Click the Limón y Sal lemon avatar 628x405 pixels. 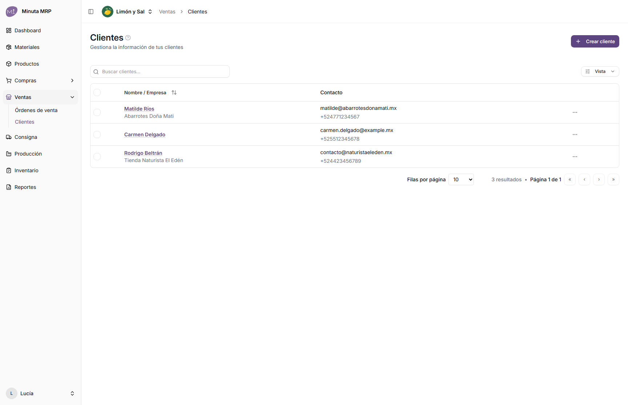108,12
